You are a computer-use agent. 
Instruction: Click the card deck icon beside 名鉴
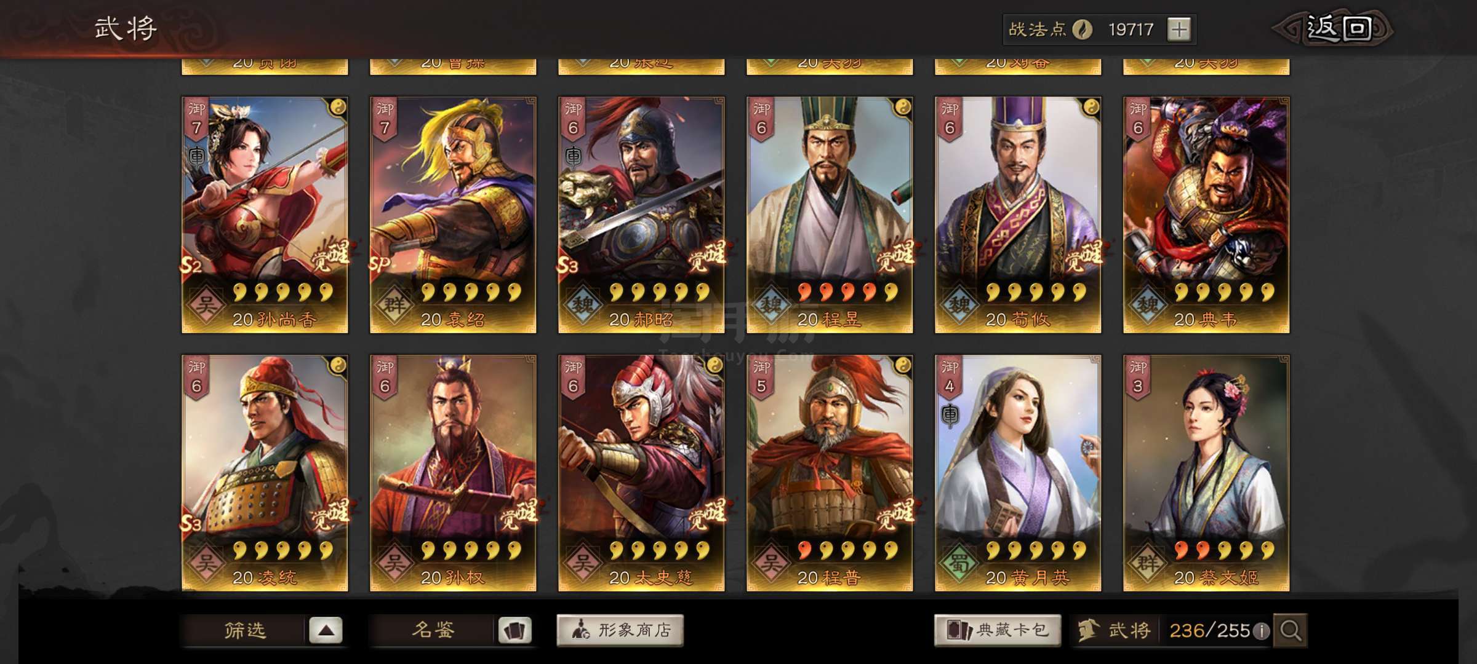(x=514, y=630)
